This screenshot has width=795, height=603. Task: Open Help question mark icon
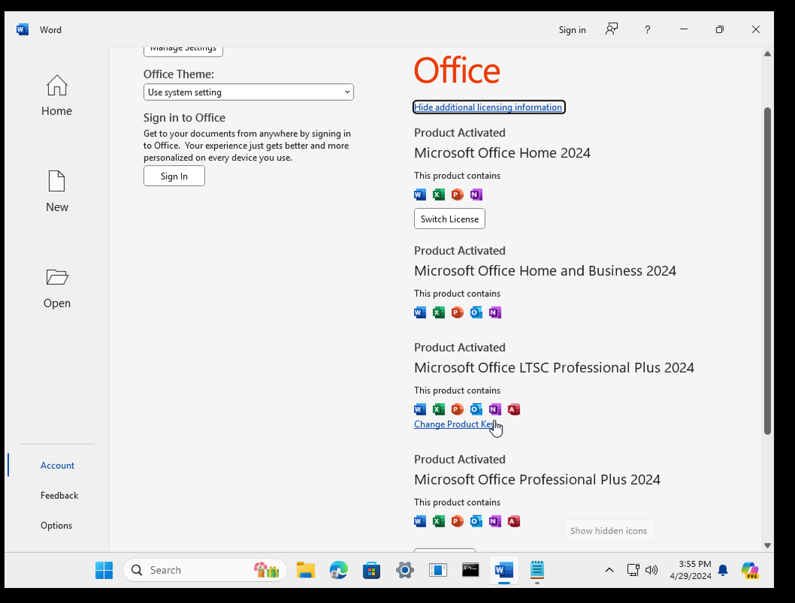click(647, 30)
